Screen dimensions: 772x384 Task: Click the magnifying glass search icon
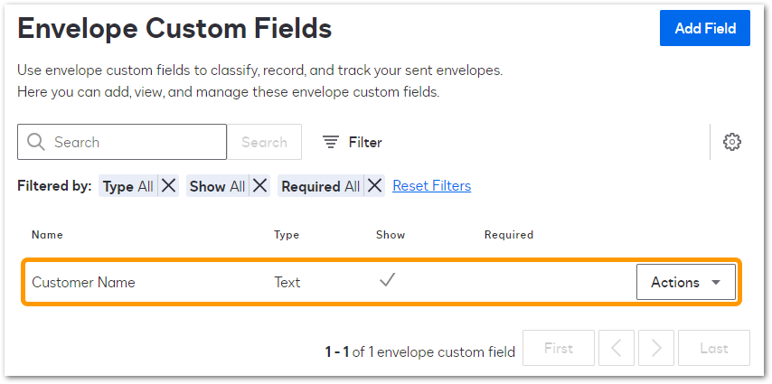[36, 142]
